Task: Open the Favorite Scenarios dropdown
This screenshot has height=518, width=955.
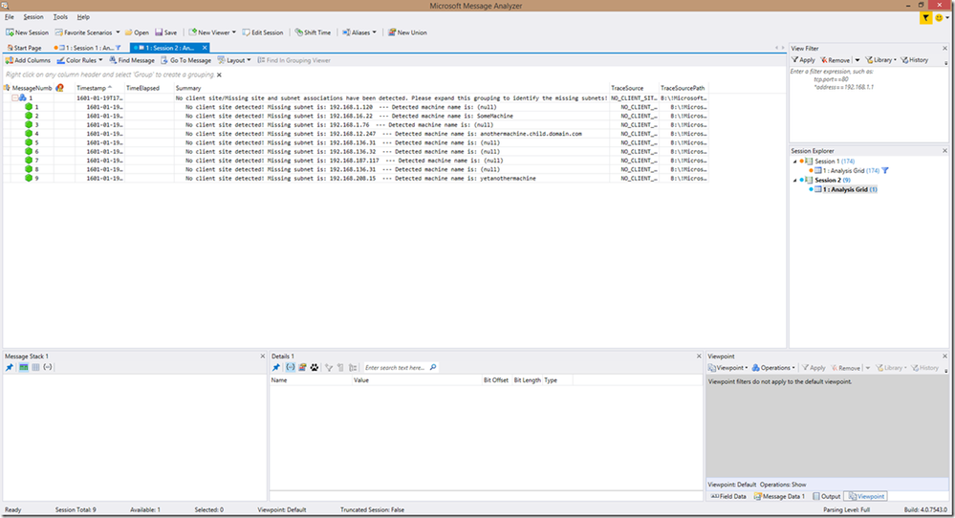Action: 87,32
